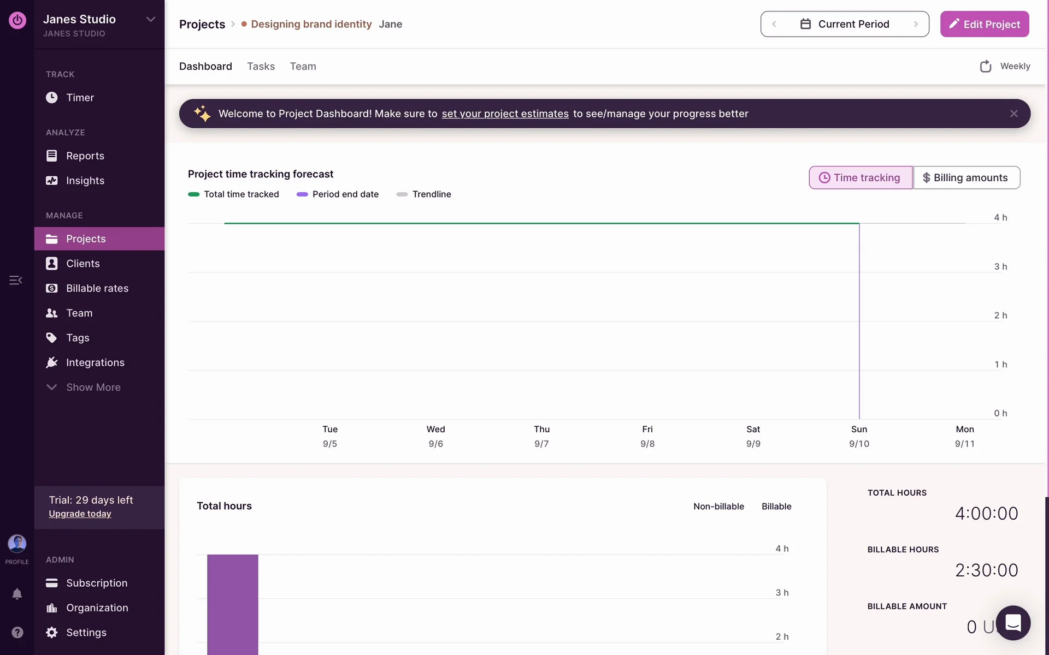Expand the Janes Studio workspace dropdown

(150, 20)
